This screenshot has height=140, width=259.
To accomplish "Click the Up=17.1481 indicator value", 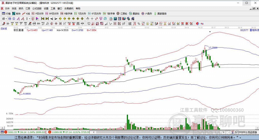I will pos(47,30).
